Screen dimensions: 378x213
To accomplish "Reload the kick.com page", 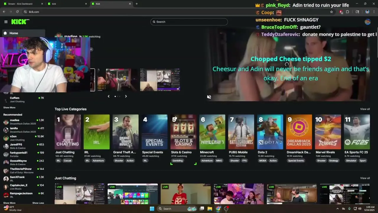I will point(17,12).
